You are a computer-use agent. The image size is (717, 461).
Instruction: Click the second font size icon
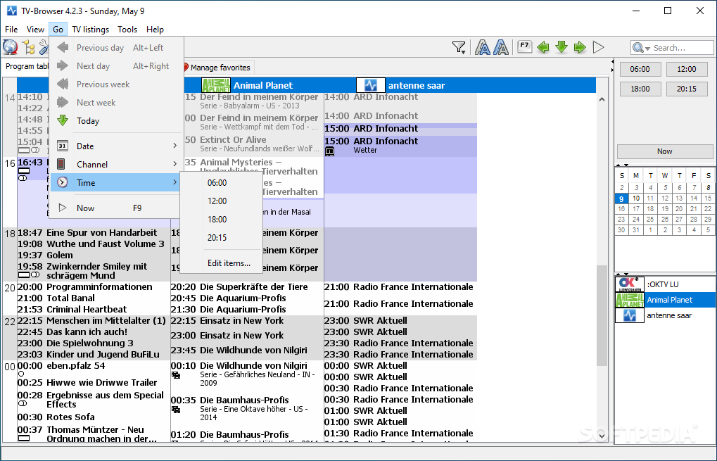pyautogui.click(x=501, y=47)
